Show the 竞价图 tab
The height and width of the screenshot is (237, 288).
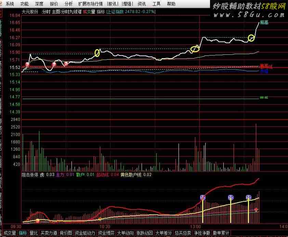[x=66, y=233]
